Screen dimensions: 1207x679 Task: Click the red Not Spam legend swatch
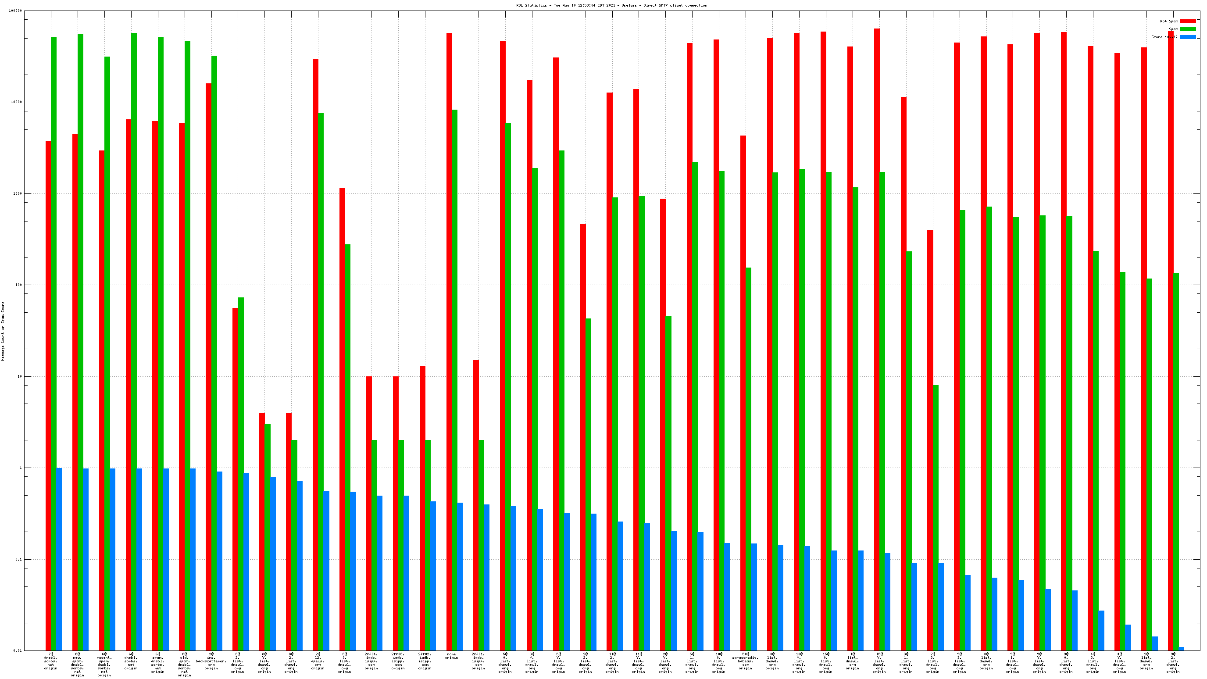(1187, 21)
